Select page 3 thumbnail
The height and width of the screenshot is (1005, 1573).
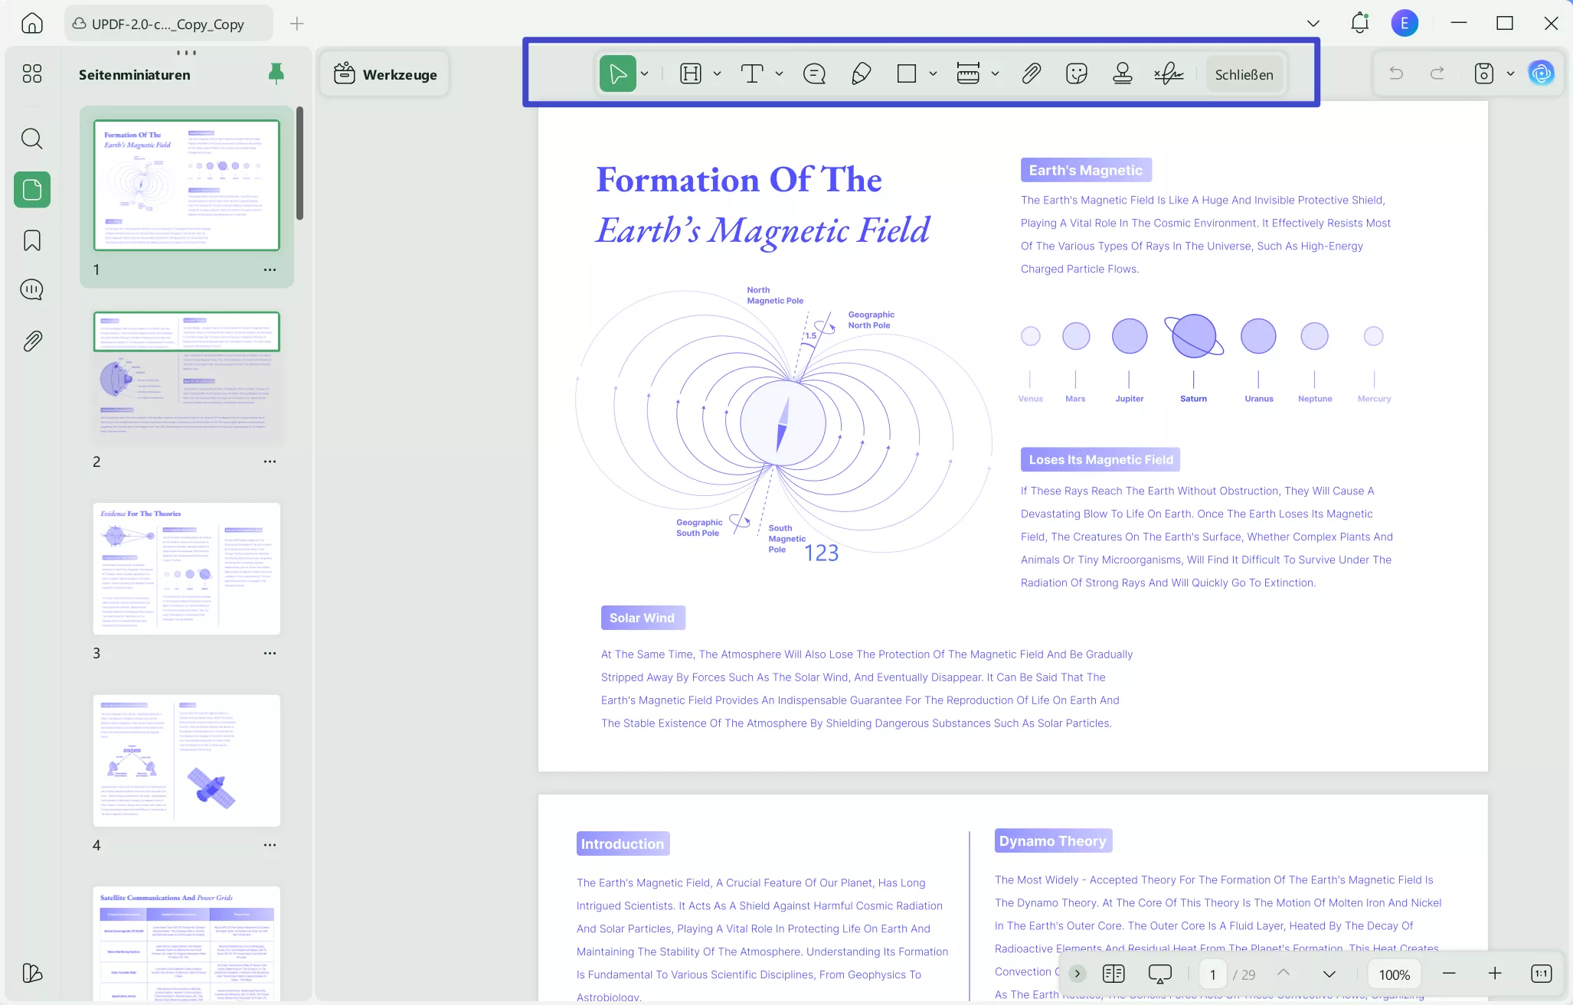[x=187, y=569]
